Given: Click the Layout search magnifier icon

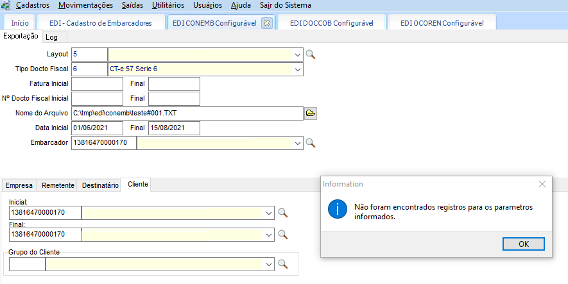Looking at the screenshot, I should (311, 54).
